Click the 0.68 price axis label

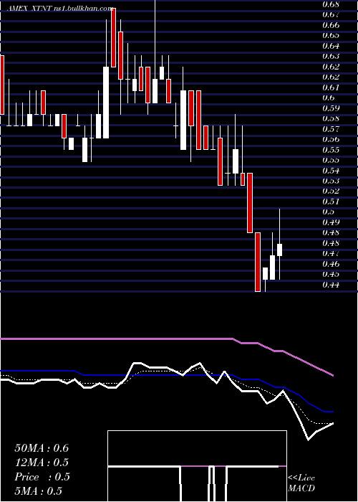click(x=331, y=4)
